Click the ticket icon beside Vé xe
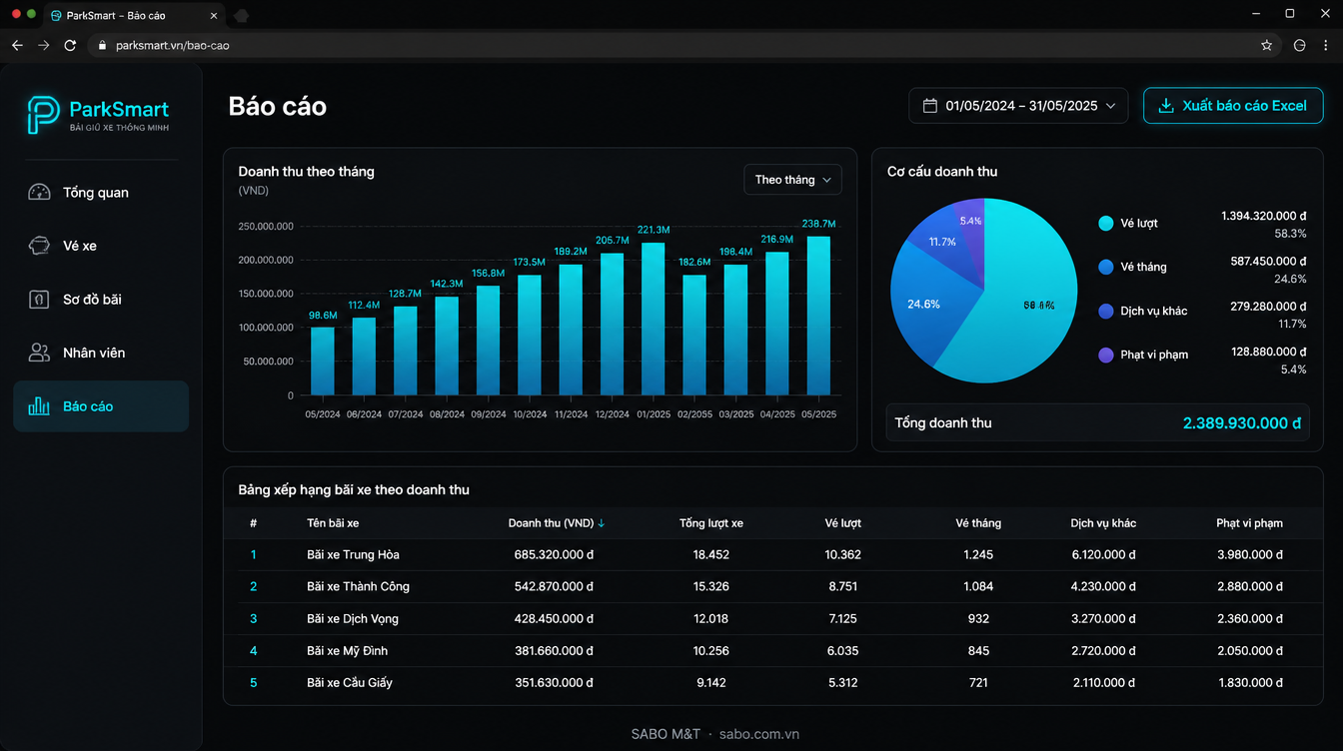This screenshot has height=751, width=1343. 39,246
